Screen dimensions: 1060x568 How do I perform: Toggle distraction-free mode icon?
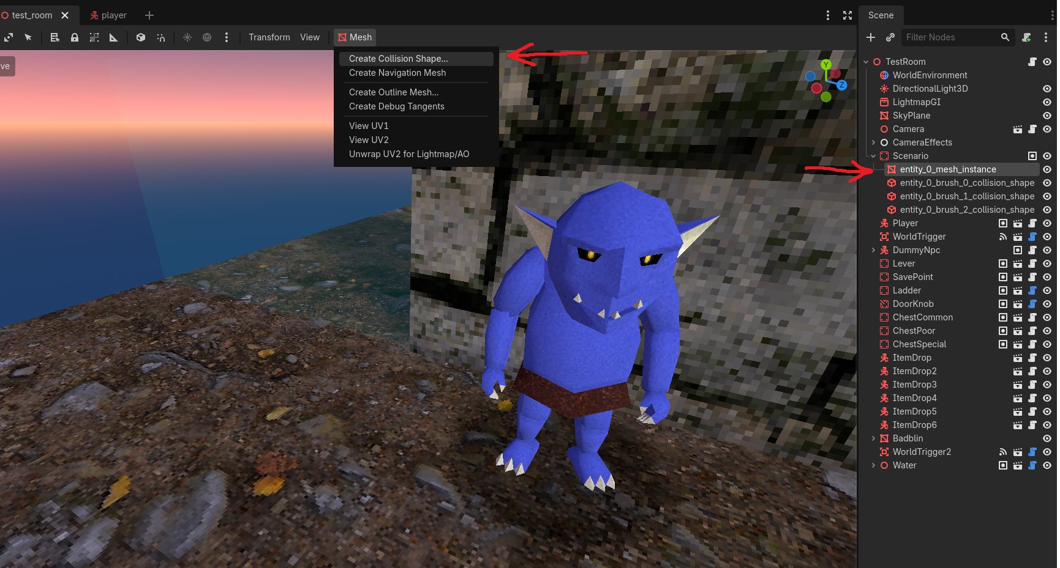point(848,15)
